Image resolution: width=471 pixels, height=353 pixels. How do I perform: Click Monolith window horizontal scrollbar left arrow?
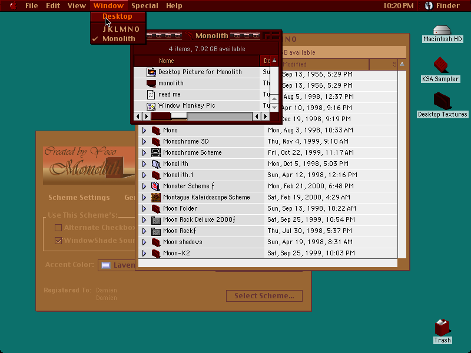click(138, 116)
